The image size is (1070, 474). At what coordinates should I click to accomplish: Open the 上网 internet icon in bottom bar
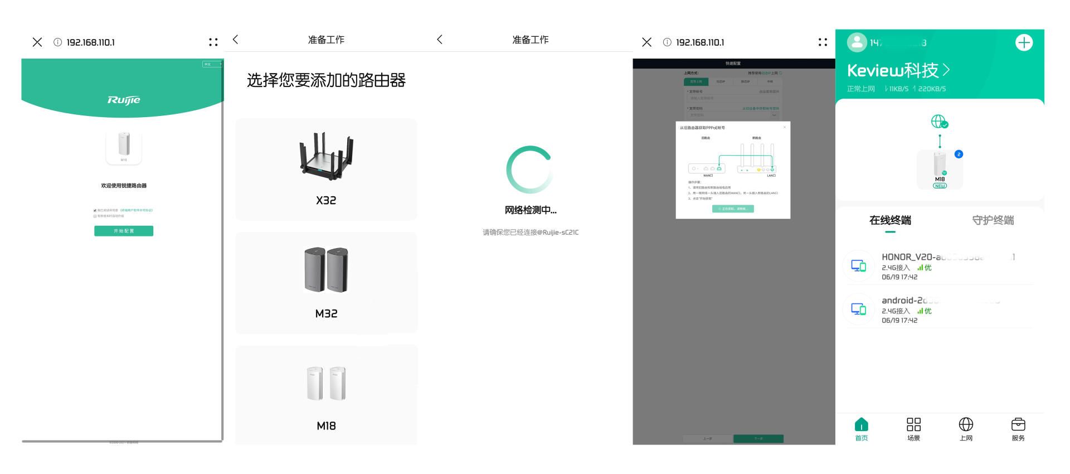[966, 429]
